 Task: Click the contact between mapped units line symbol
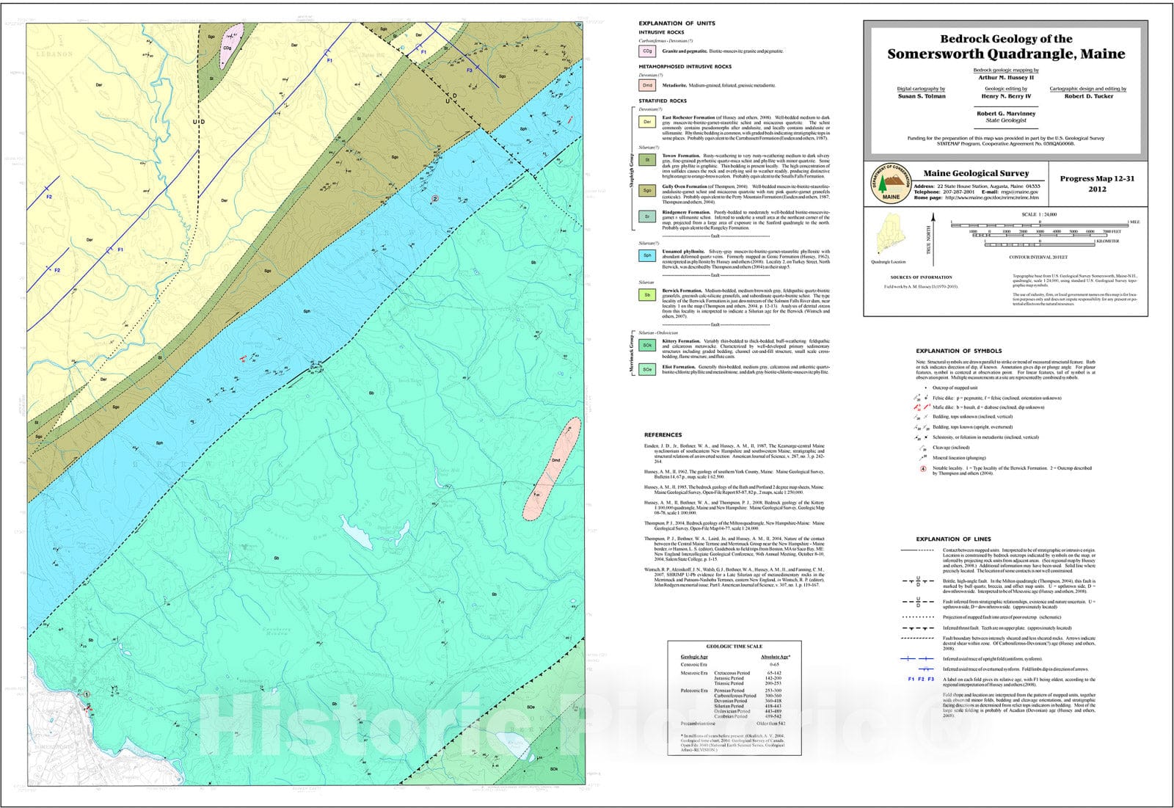917,549
